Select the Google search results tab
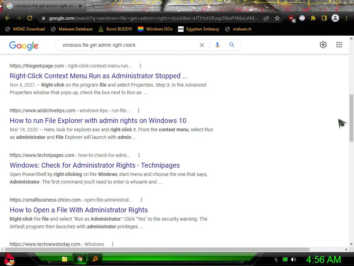 click(44, 6)
